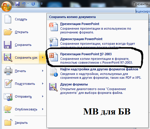
Task: Choose Сохранить from the Office menu
Action: (23, 45)
